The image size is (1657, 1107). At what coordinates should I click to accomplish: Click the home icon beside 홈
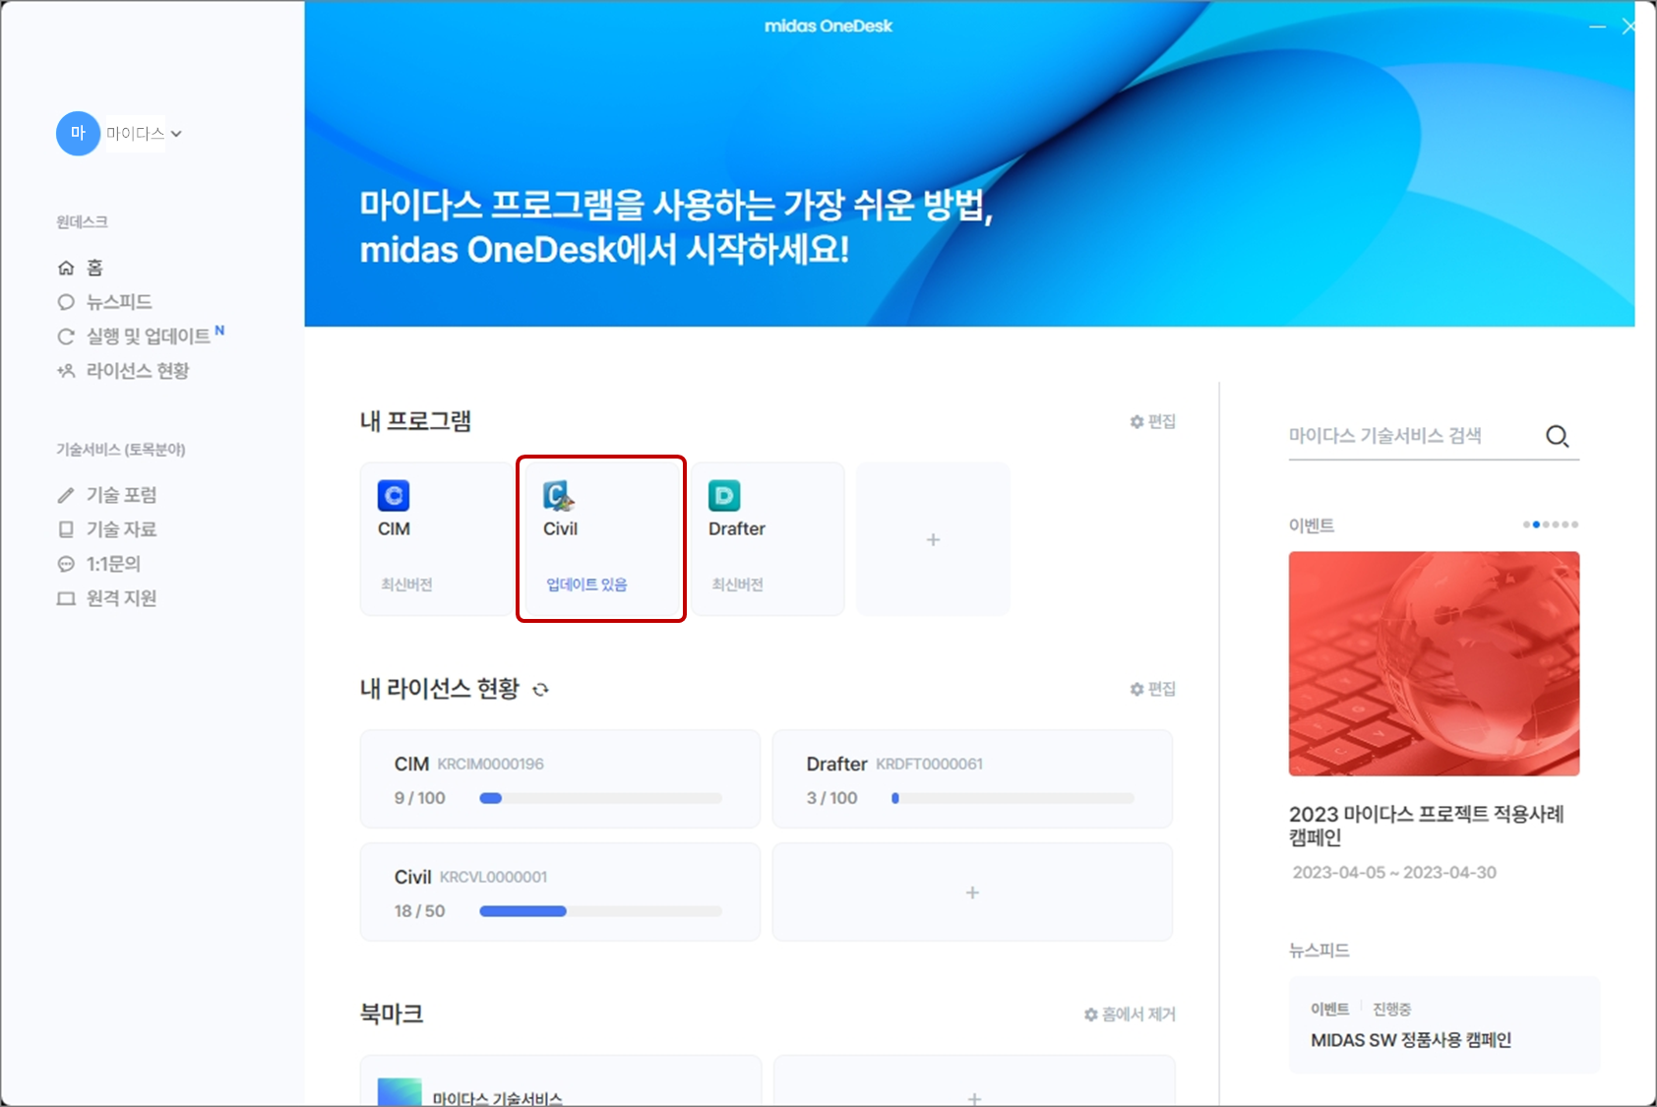(x=66, y=268)
